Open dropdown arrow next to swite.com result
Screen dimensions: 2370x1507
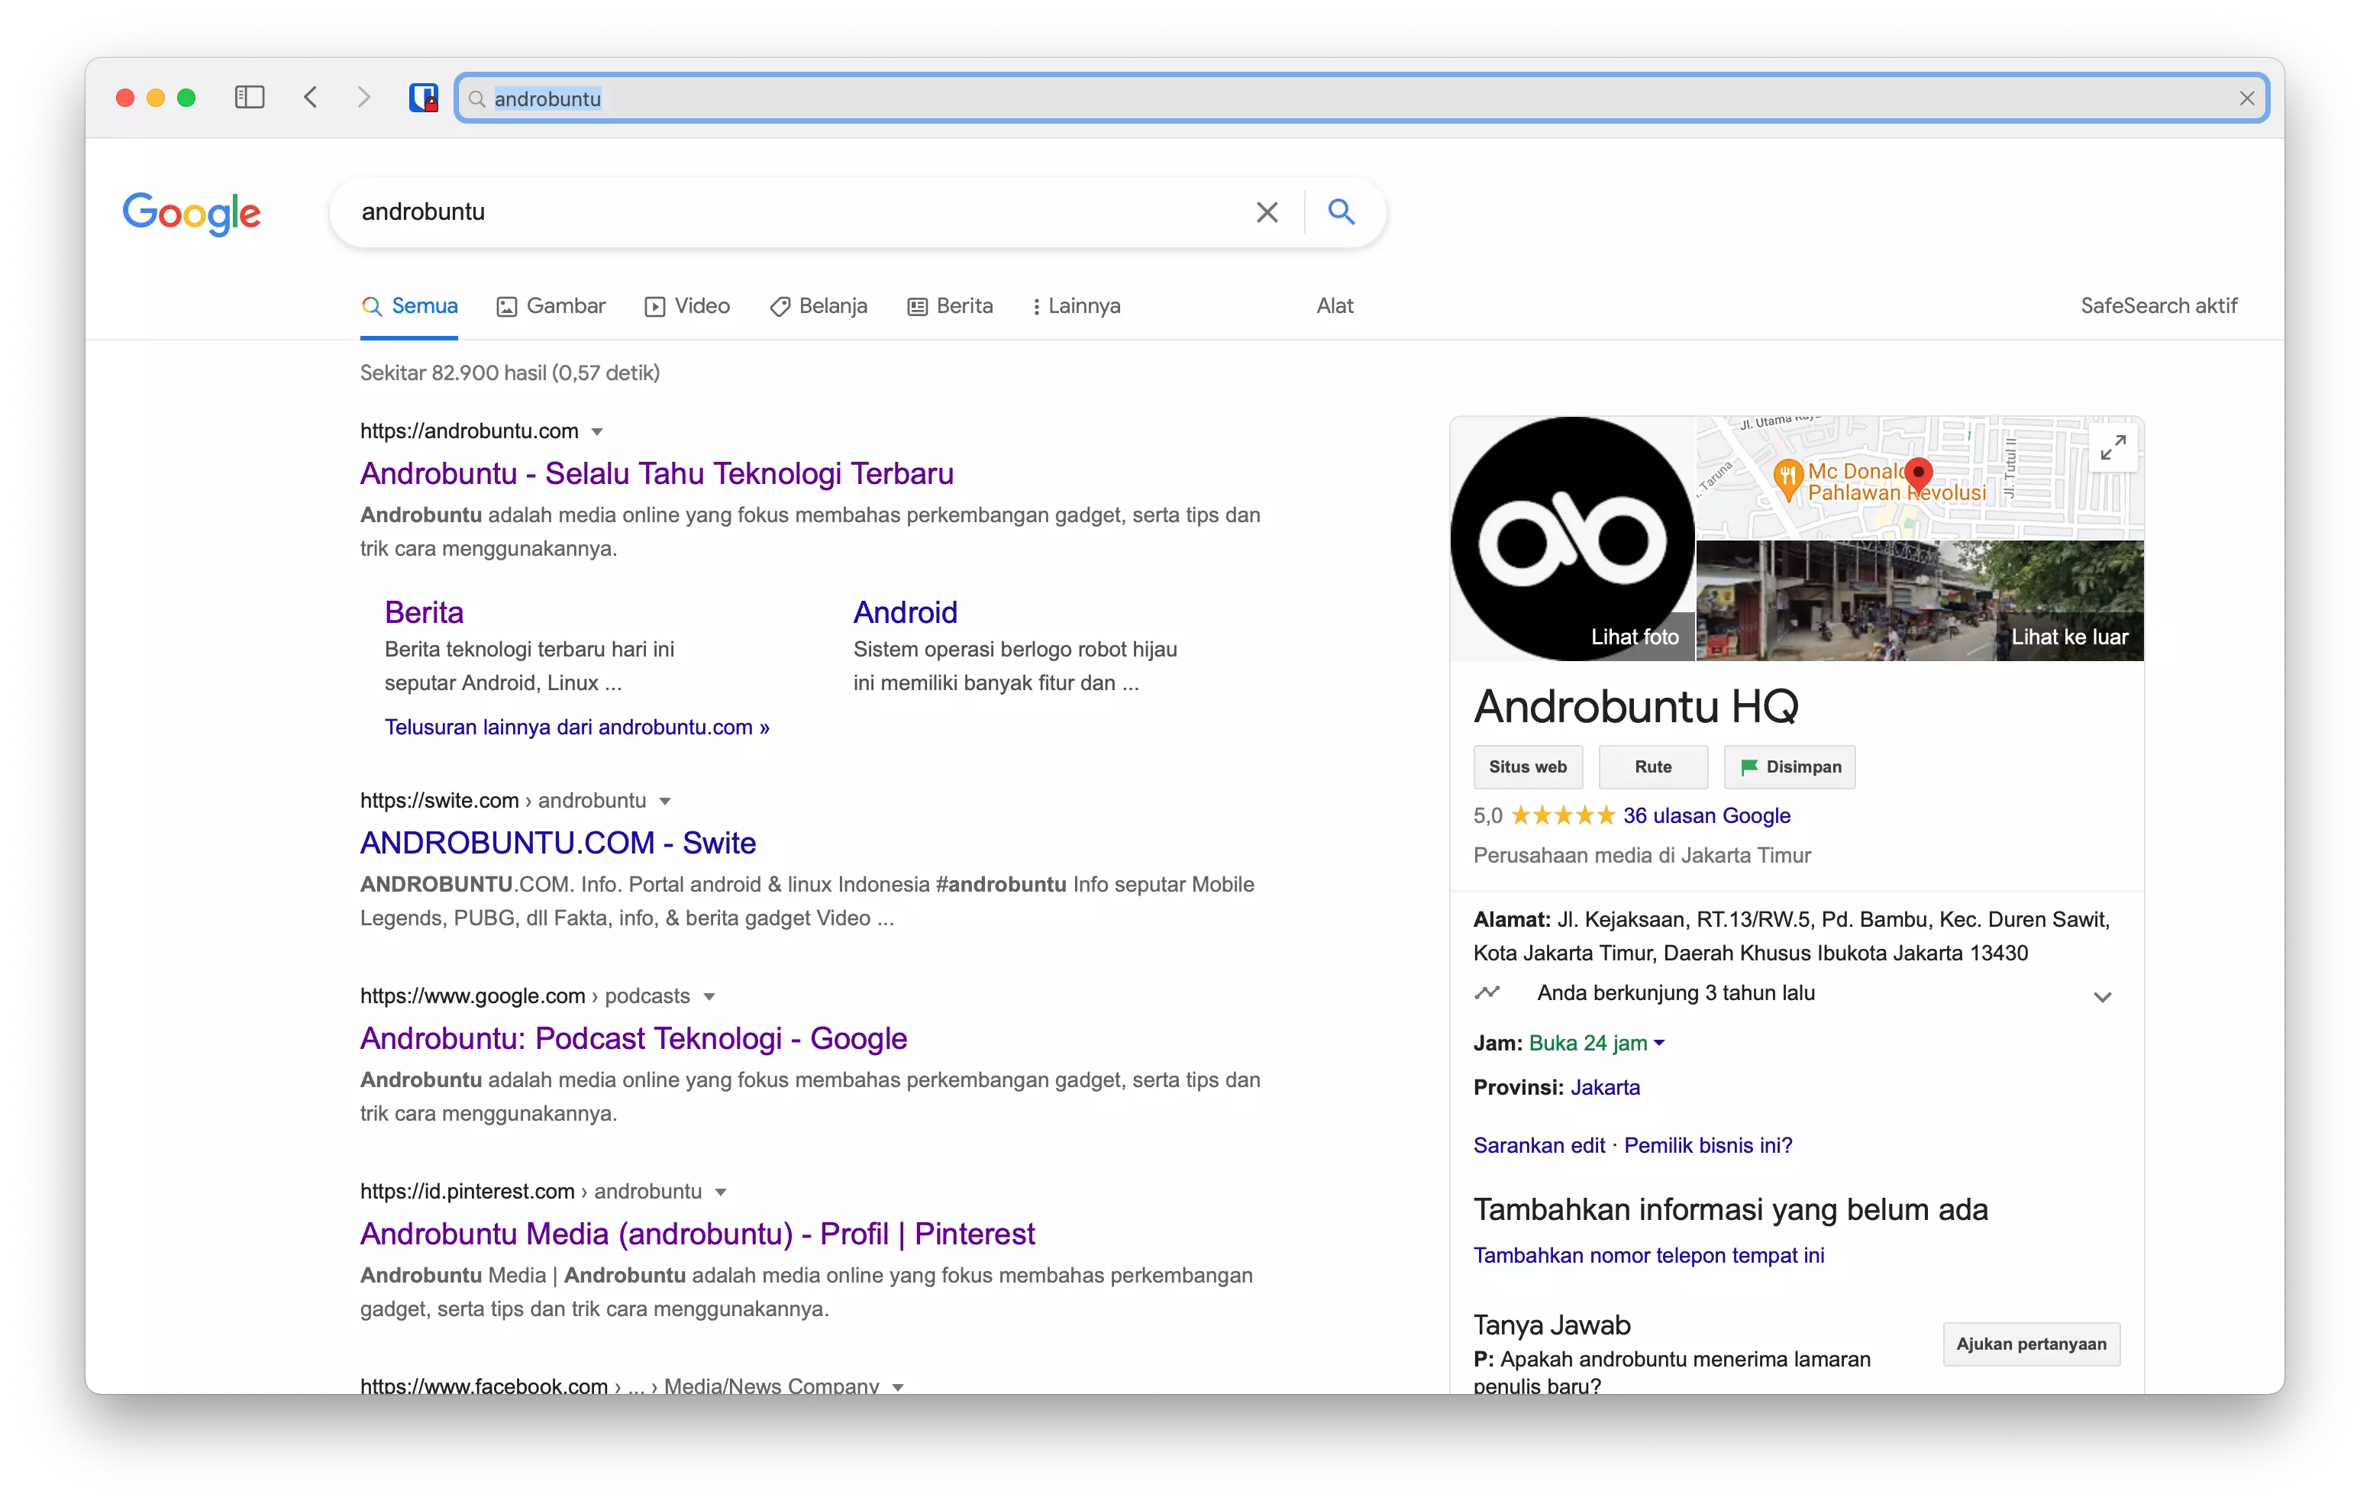pyautogui.click(x=665, y=802)
